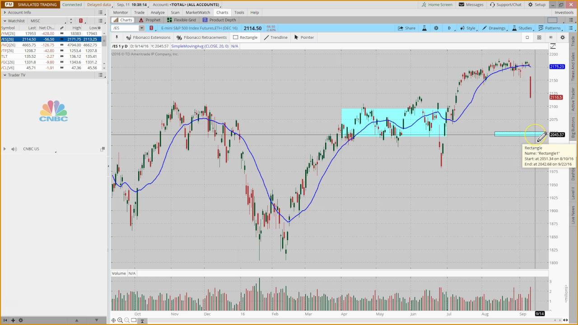Play the CNBC US stream
This screenshot has height=325, width=578.
pyautogui.click(x=5, y=149)
